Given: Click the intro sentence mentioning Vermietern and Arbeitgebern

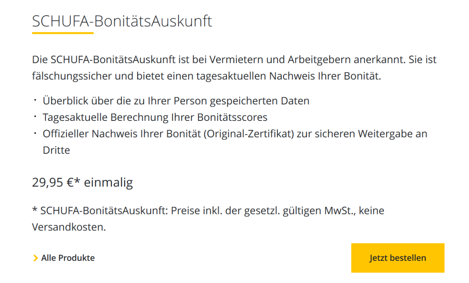Looking at the screenshot, I should (234, 60).
